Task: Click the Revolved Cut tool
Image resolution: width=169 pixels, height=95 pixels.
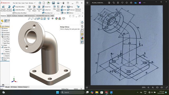Action: [x=39, y=8]
